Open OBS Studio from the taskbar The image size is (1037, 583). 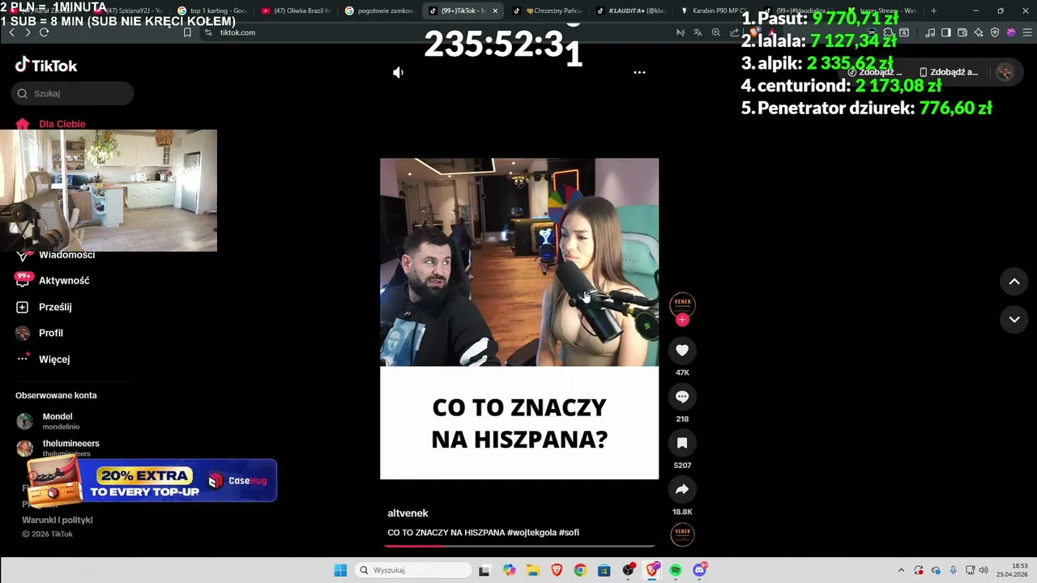[x=628, y=570]
